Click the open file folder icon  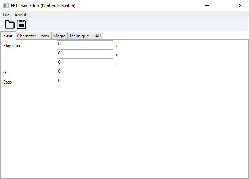coord(10,24)
